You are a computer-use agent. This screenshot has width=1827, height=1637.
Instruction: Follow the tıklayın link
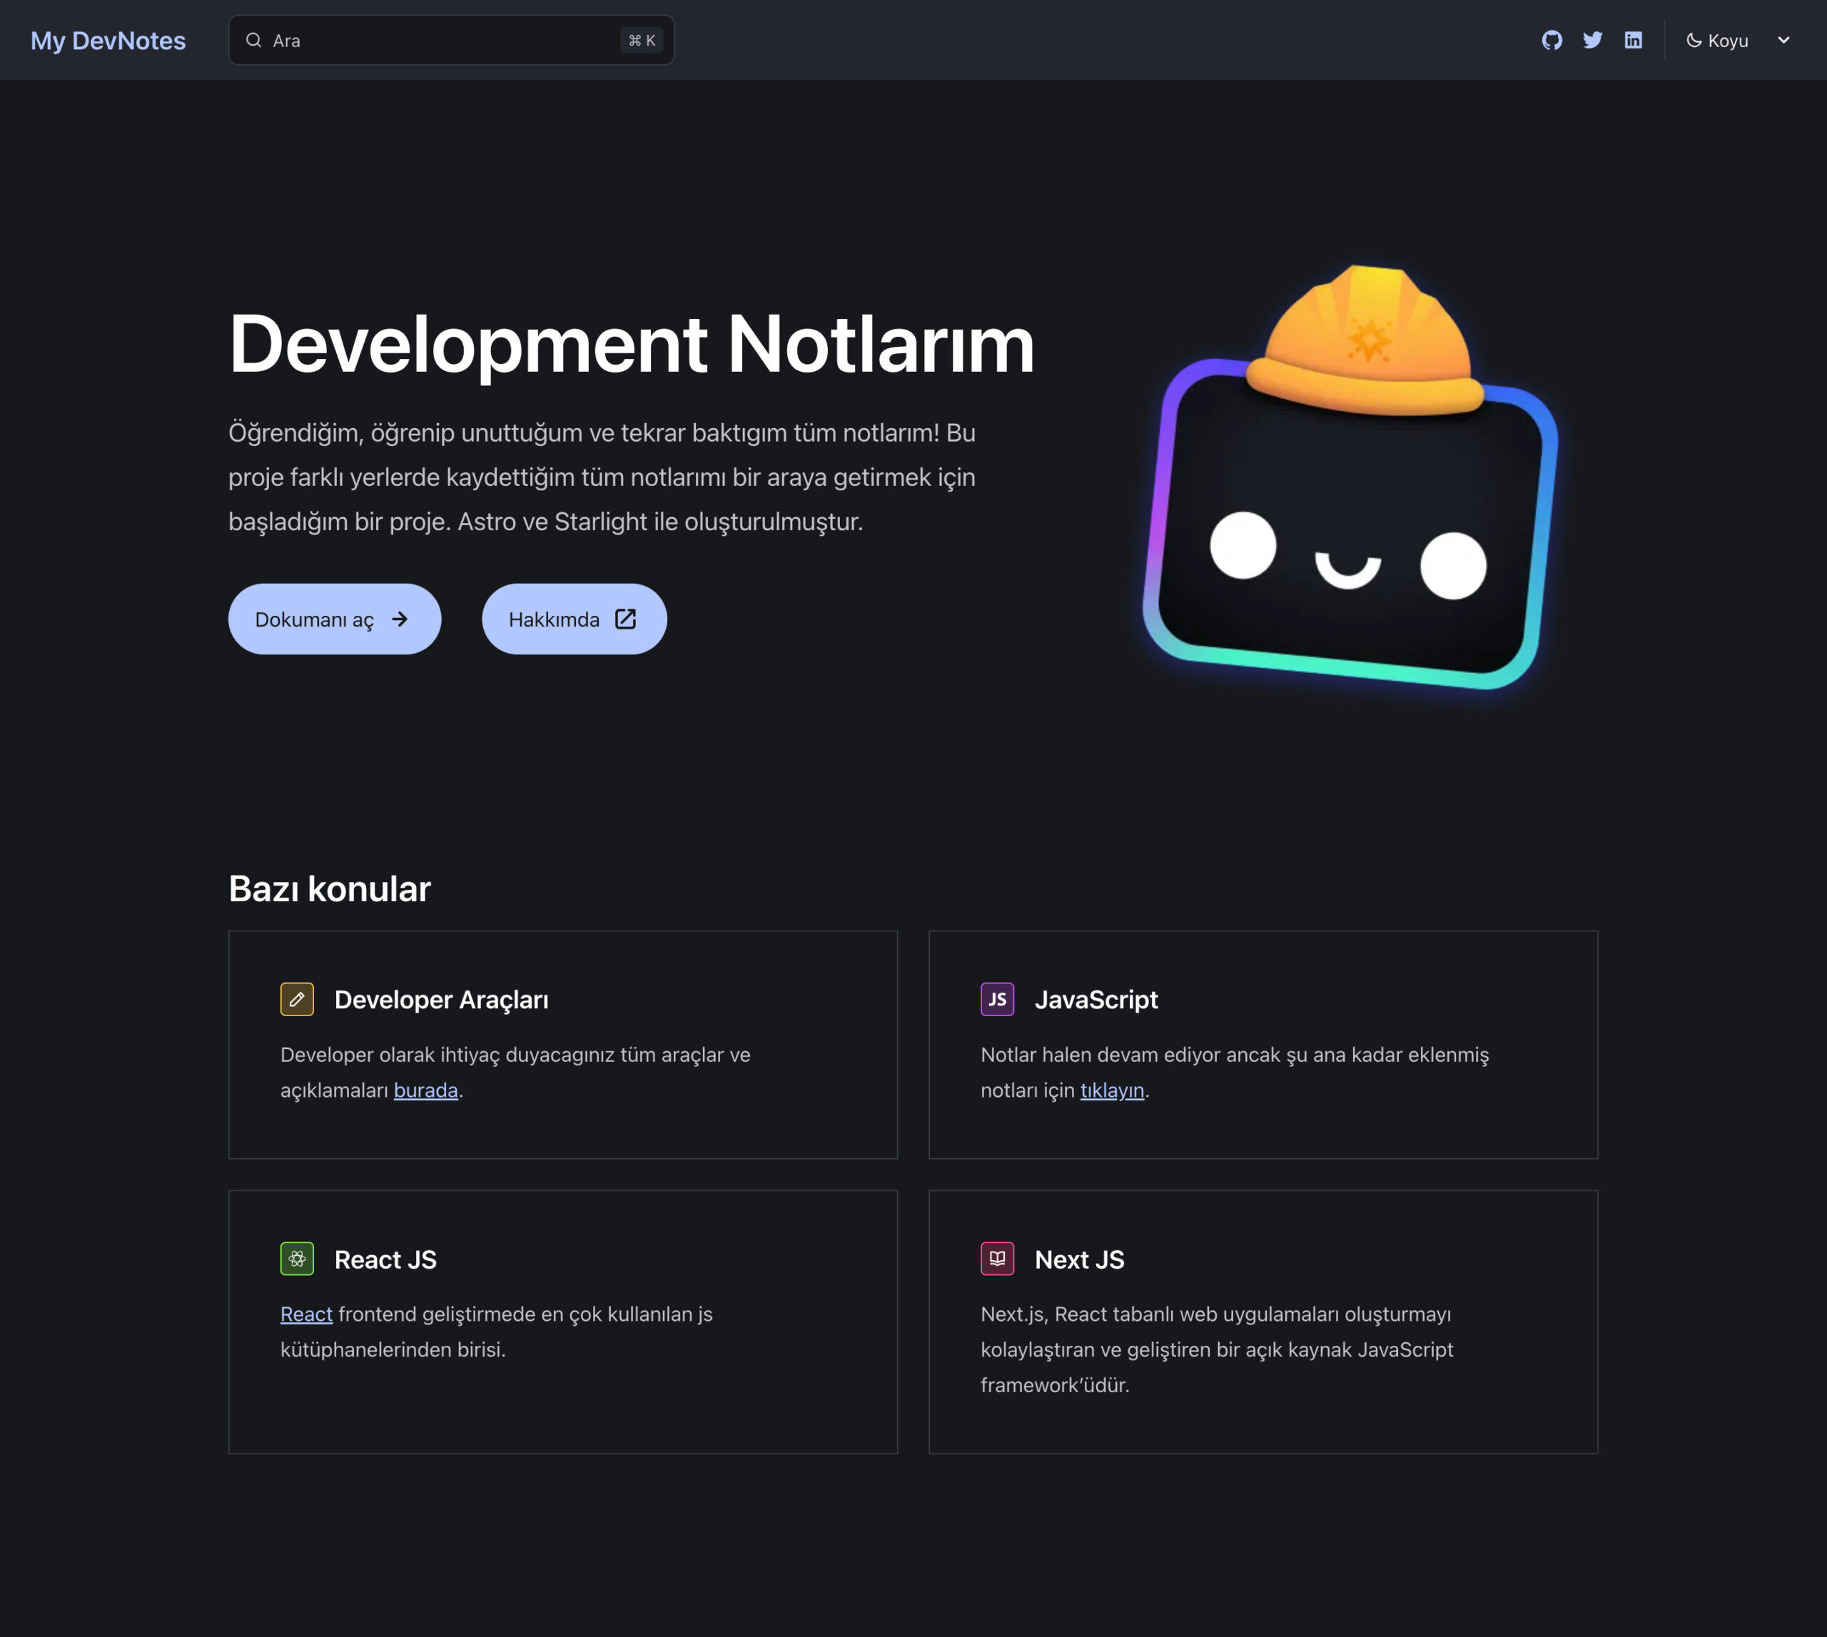click(x=1112, y=1090)
